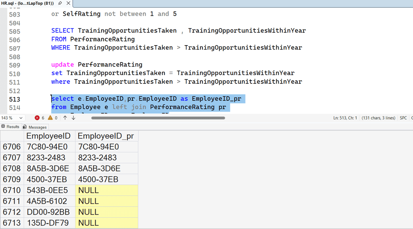Pin the HR.sql document tab
413x229 pixels.
pyautogui.click(x=60, y=3)
